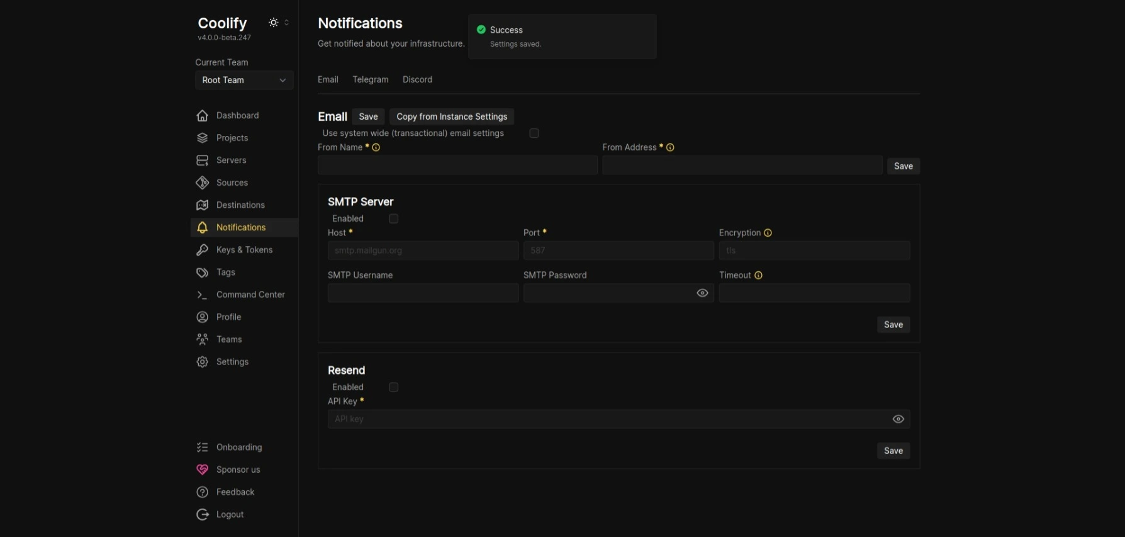Click the SMTP Host input field
The height and width of the screenshot is (537, 1125).
[x=423, y=251]
